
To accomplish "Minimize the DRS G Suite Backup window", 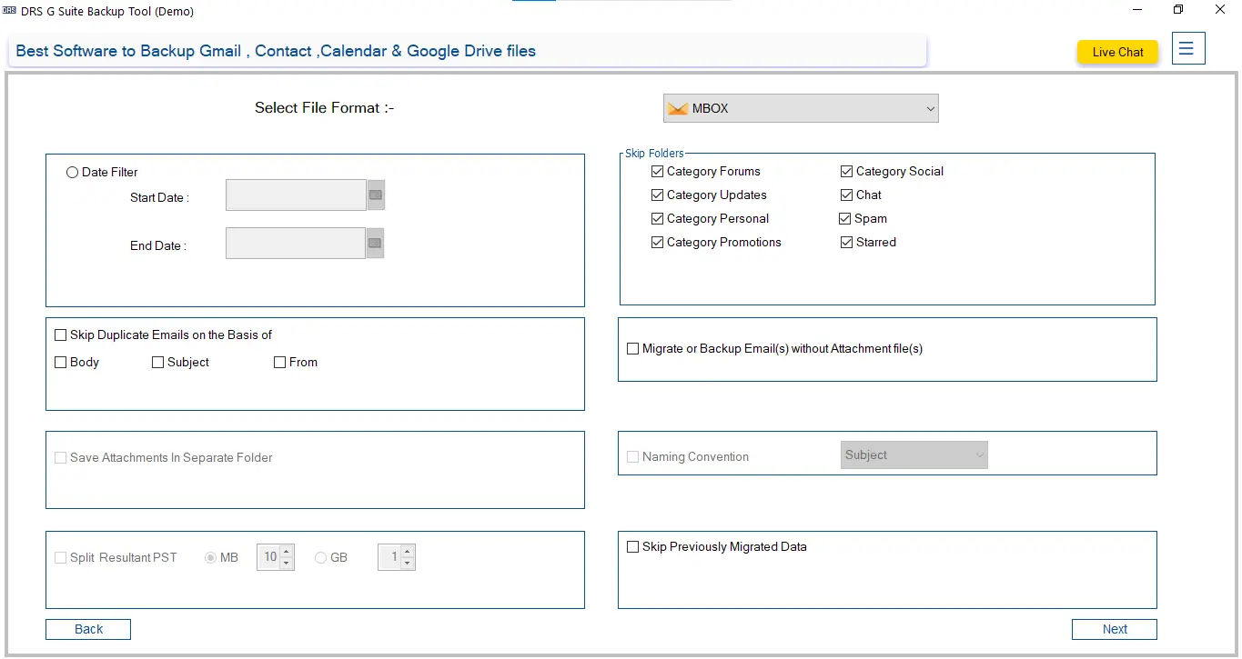I will tap(1138, 10).
